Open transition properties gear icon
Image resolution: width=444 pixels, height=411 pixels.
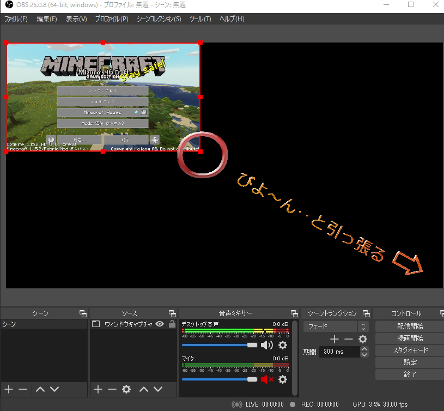point(363,339)
